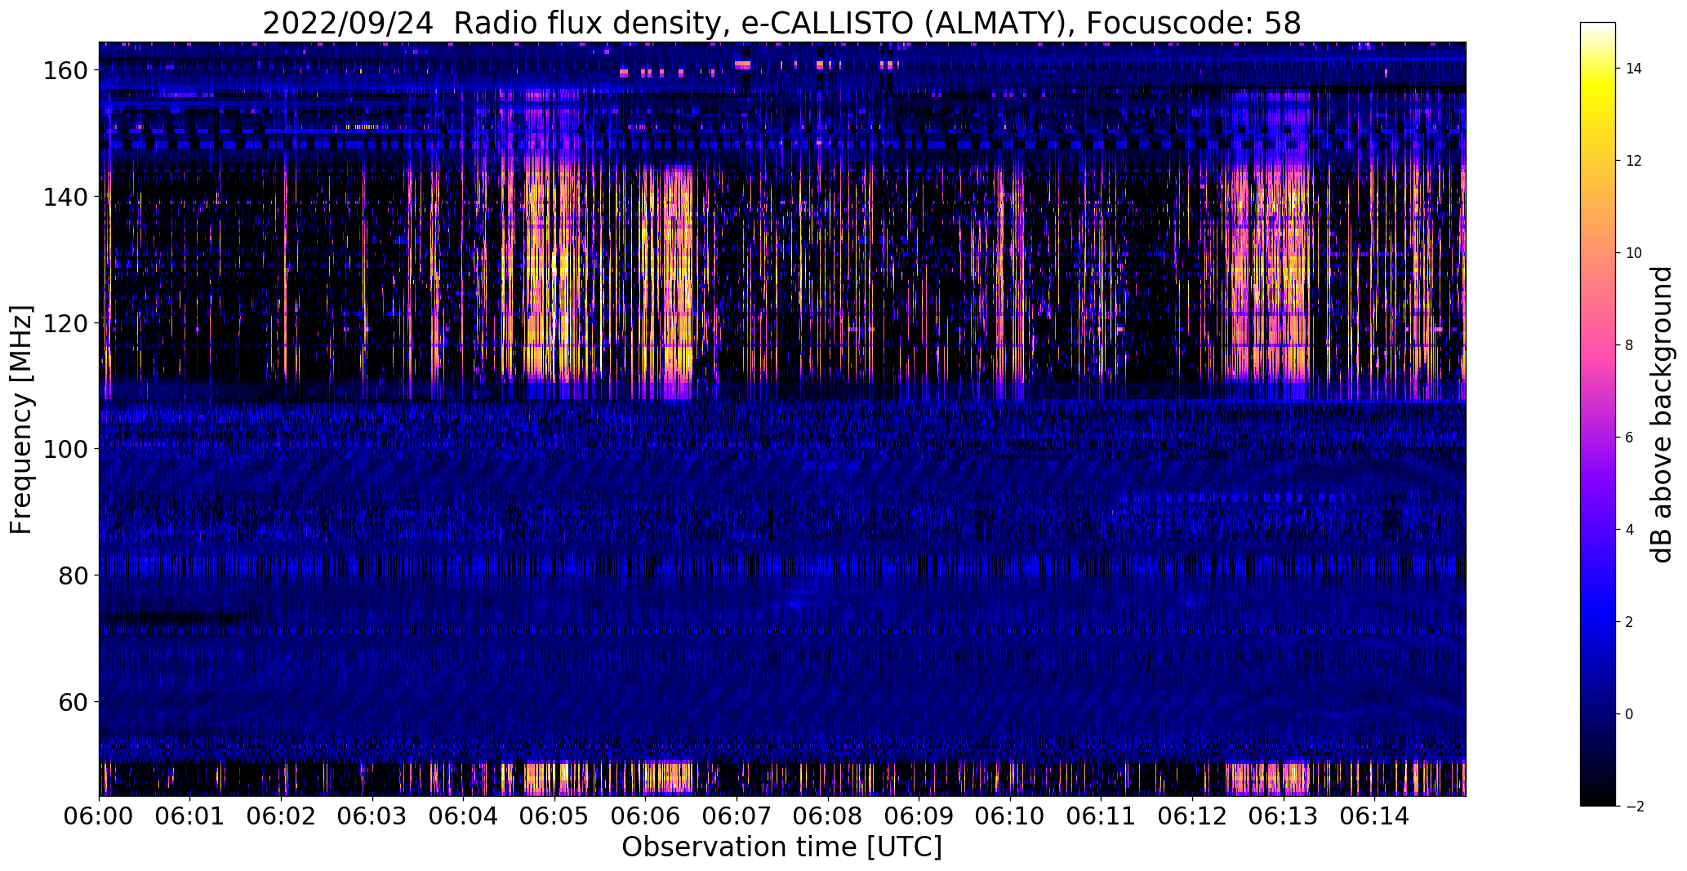Click the colorbar tick label 6

pos(1630,438)
